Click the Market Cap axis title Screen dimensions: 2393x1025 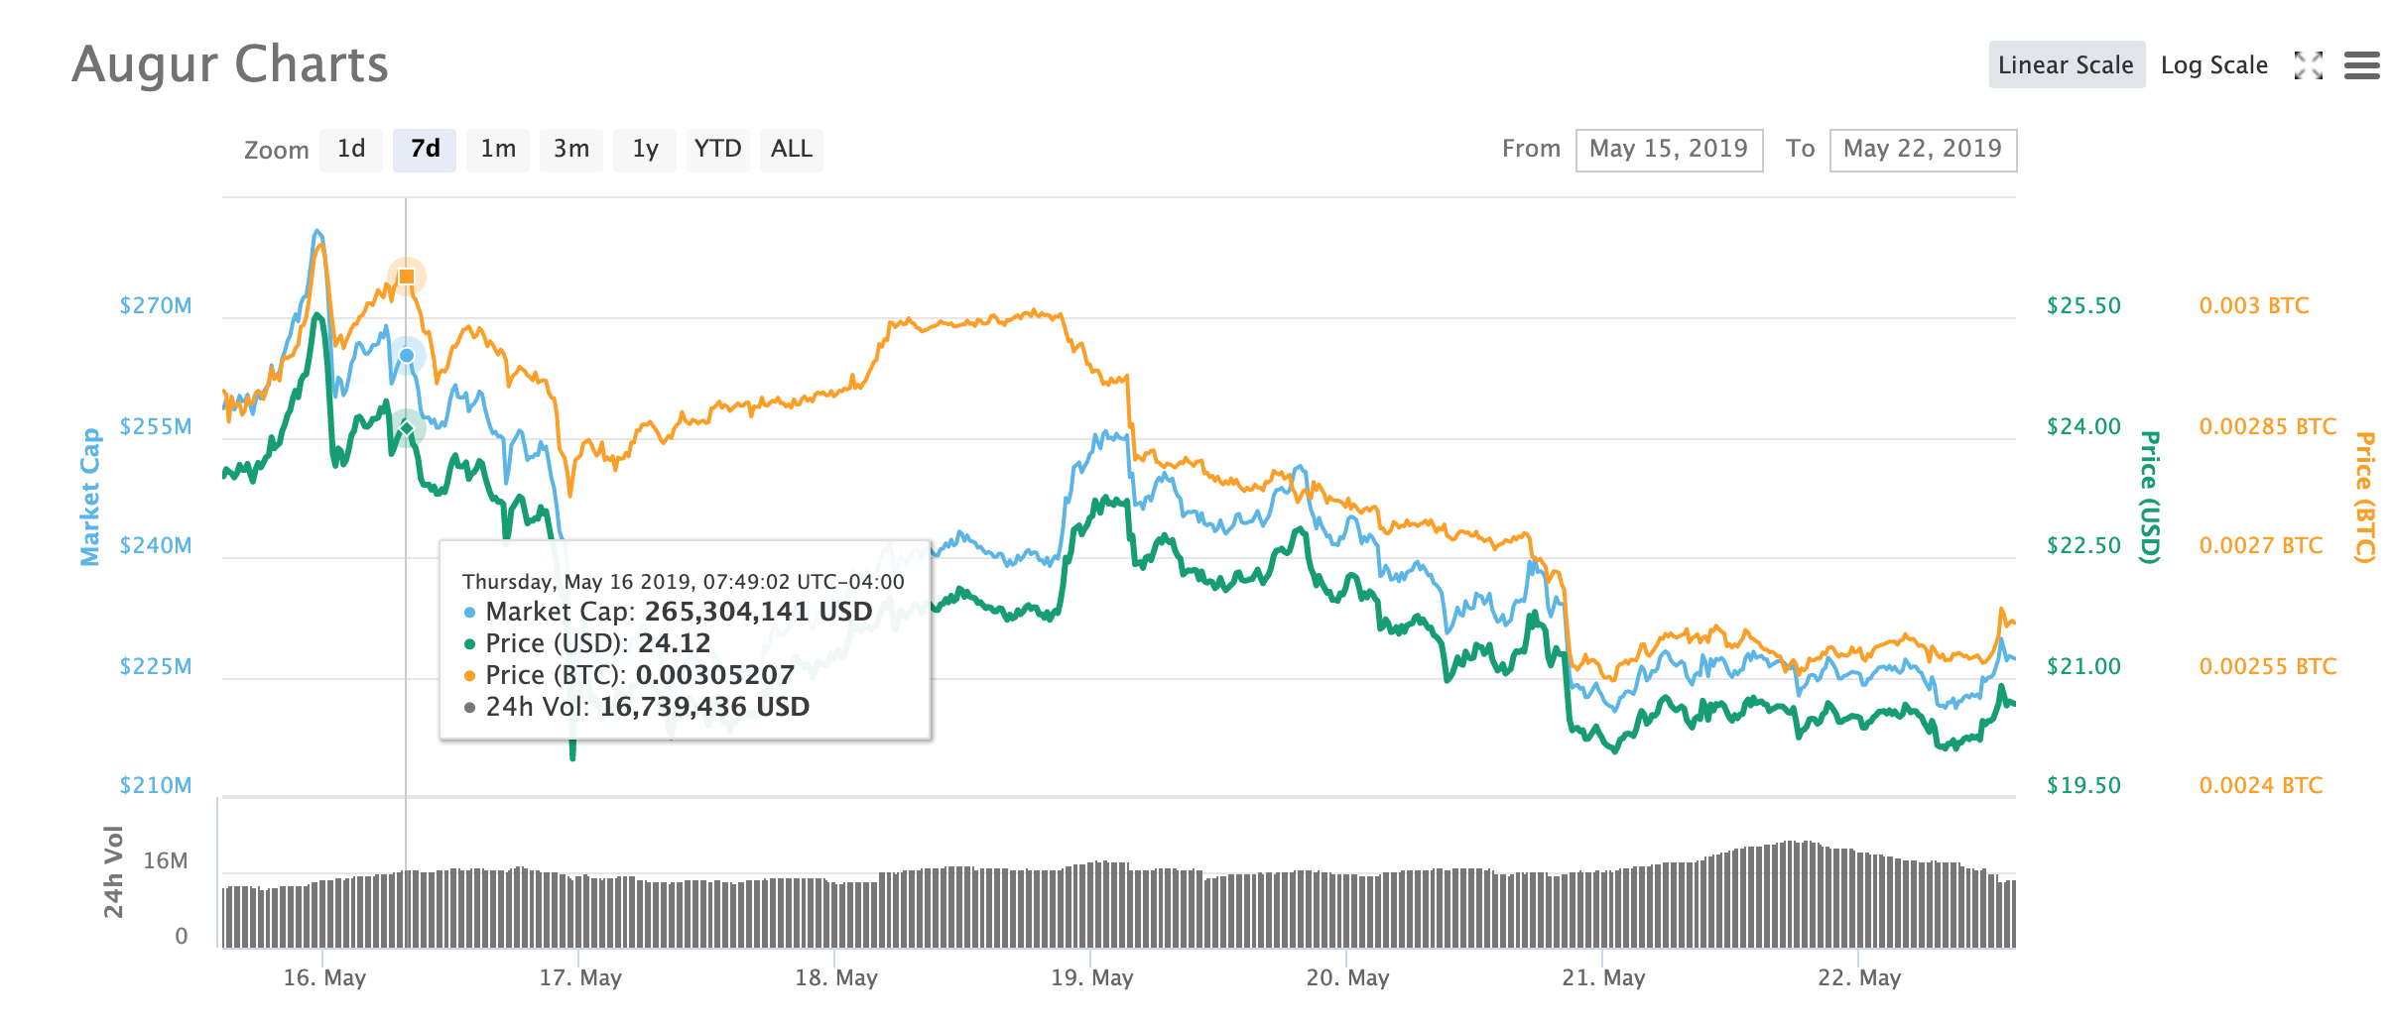tap(90, 497)
